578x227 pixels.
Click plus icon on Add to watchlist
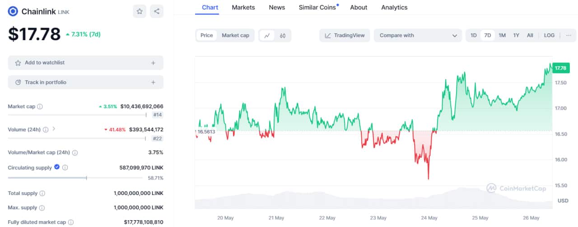pyautogui.click(x=153, y=63)
